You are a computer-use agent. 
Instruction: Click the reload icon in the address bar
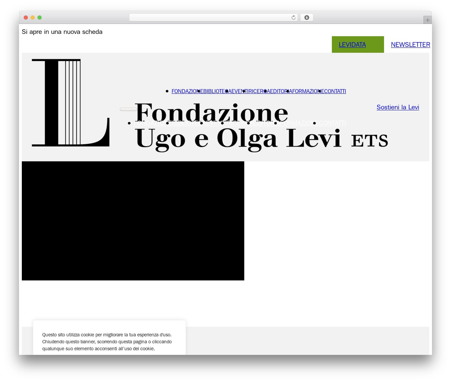(x=293, y=18)
